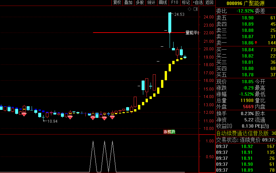Click the 复权 toolbar button
This screenshot has height=173, width=276.
tap(117, 2)
